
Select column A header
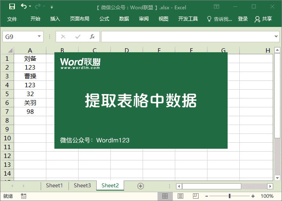coord(30,50)
